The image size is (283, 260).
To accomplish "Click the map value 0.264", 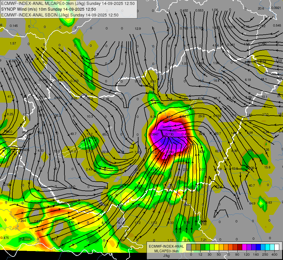I will pyautogui.click(x=22, y=221).
